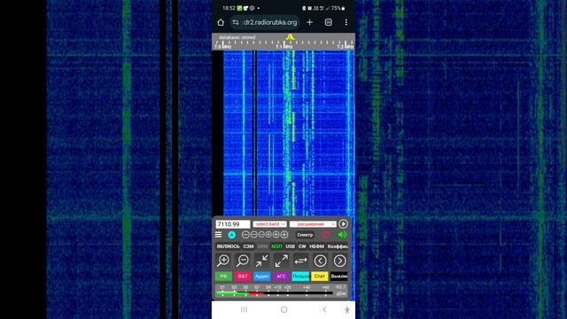
Task: Click the frequency field showing 7110.99
Action: pos(233,224)
